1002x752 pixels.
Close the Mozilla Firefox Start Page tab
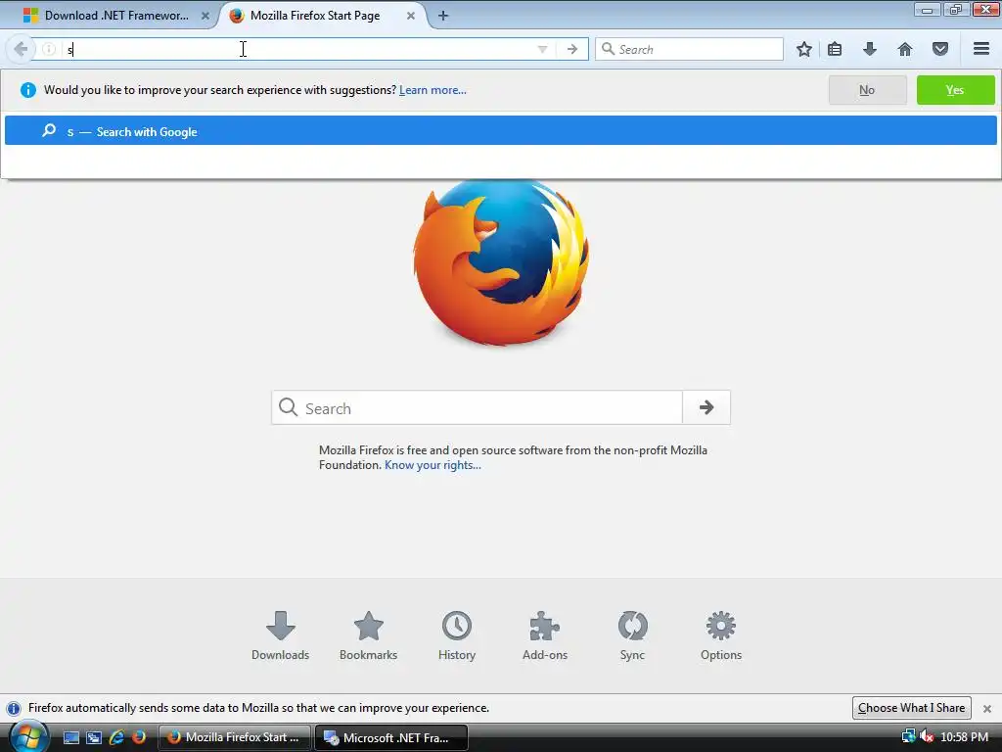411,16
